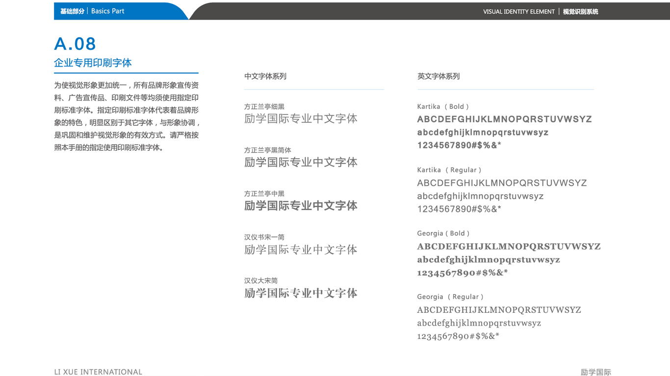Click the 英文字体系列 section heading
The image size is (670, 376).
(438, 76)
